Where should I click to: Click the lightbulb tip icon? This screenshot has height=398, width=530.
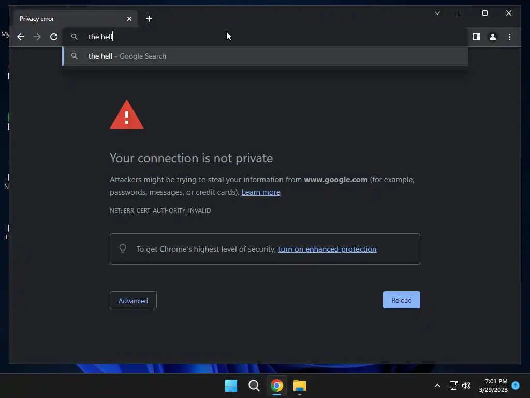123,249
